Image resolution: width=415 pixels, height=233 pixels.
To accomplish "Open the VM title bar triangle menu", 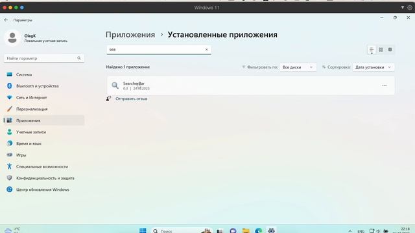I will [x=402, y=8].
